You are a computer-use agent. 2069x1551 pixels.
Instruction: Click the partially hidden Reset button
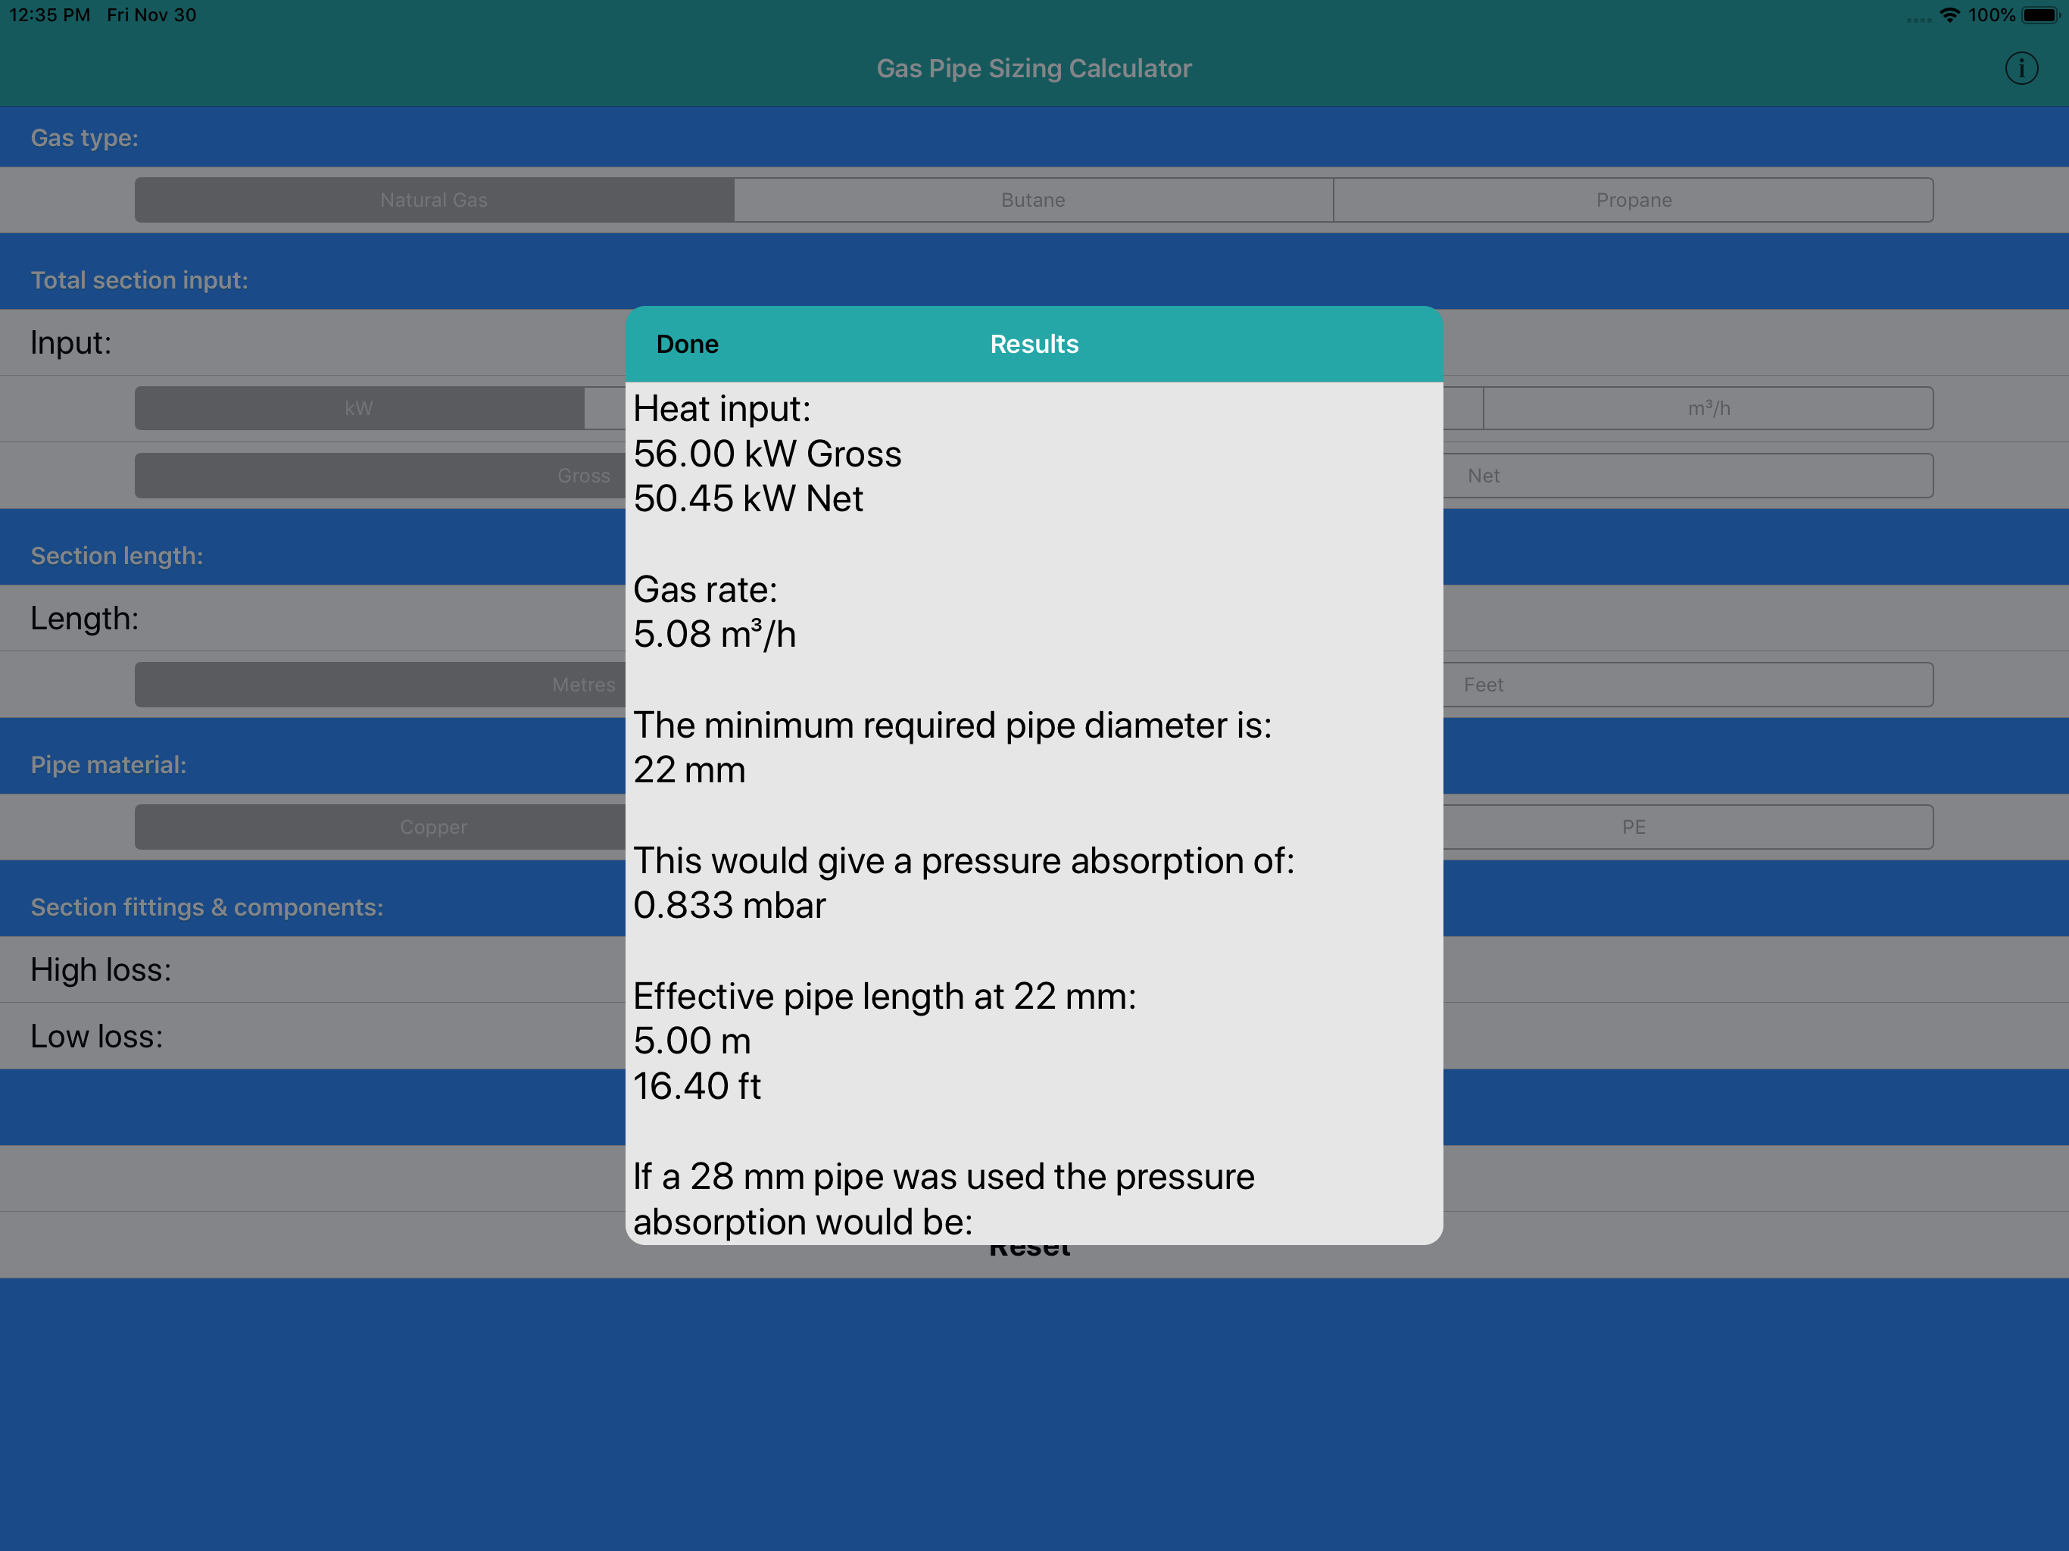pyautogui.click(x=1029, y=1252)
